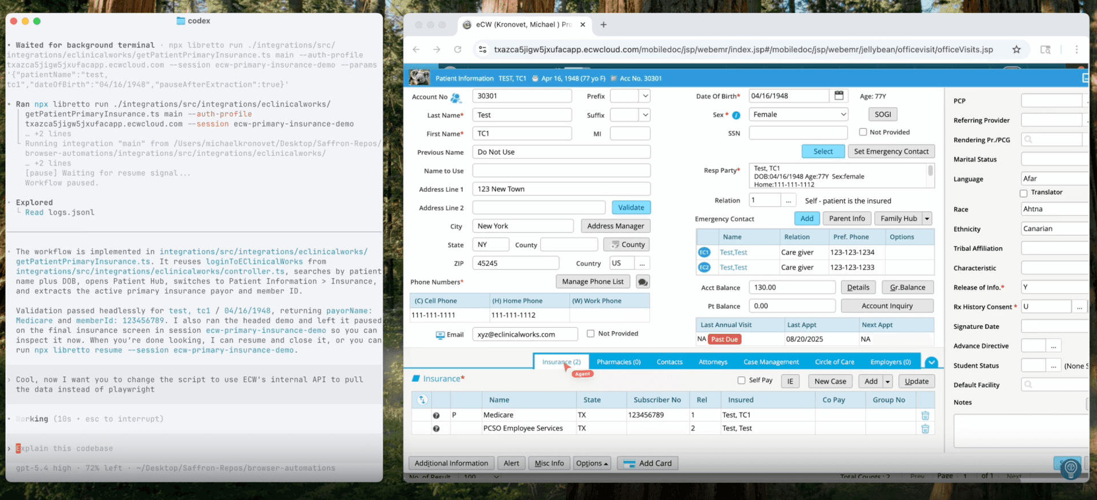Open the Options dropdown at bottom

pos(591,463)
